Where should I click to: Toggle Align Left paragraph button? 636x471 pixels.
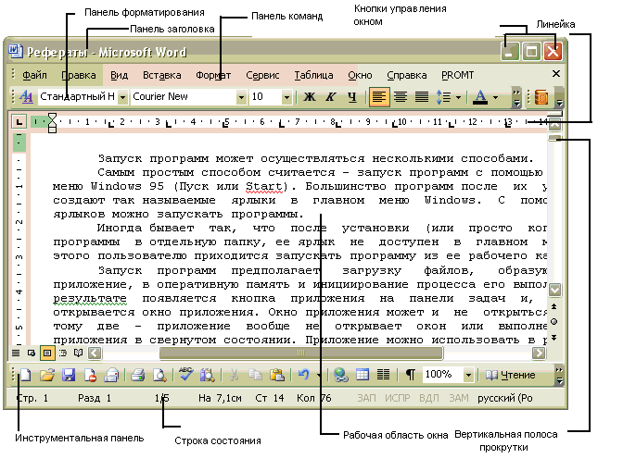(x=379, y=97)
